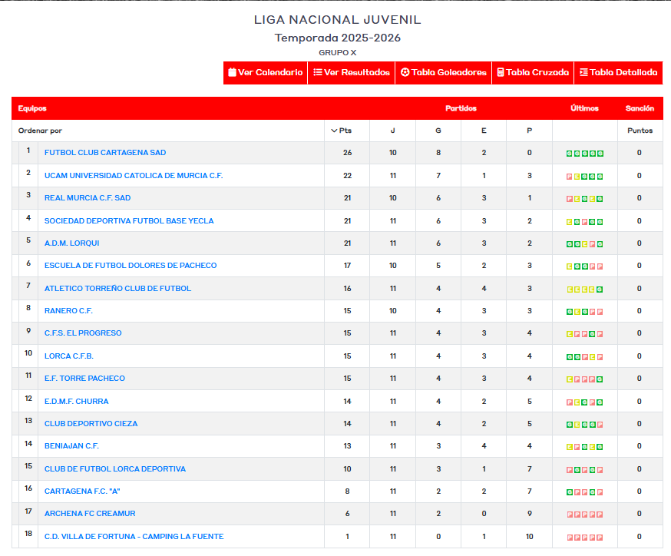
Task: Click the yellow E result in Lorca C.F.B. row
Action: [x=592, y=356]
